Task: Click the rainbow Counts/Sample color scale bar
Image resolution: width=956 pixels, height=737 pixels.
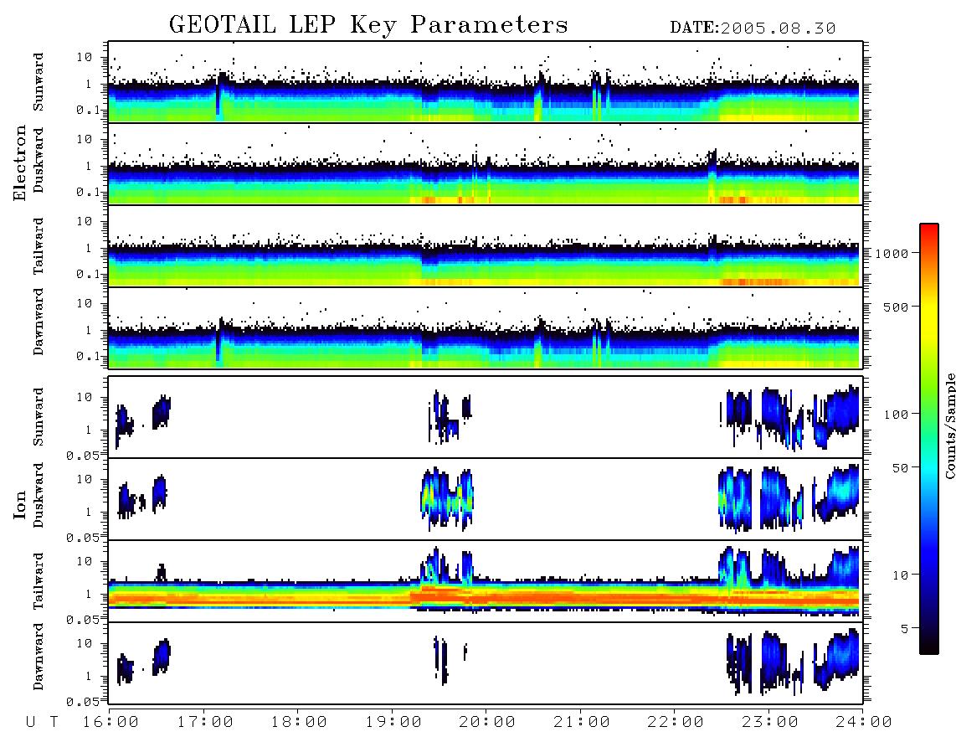Action: pyautogui.click(x=929, y=439)
